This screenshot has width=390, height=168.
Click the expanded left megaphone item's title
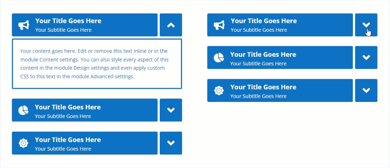[x=68, y=21]
